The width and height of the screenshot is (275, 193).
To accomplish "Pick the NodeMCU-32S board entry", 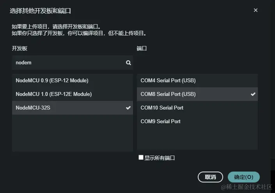I will point(33,108).
